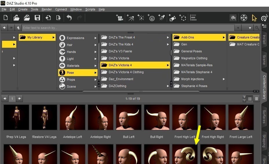Open a file with the Open icon

click(16, 18)
